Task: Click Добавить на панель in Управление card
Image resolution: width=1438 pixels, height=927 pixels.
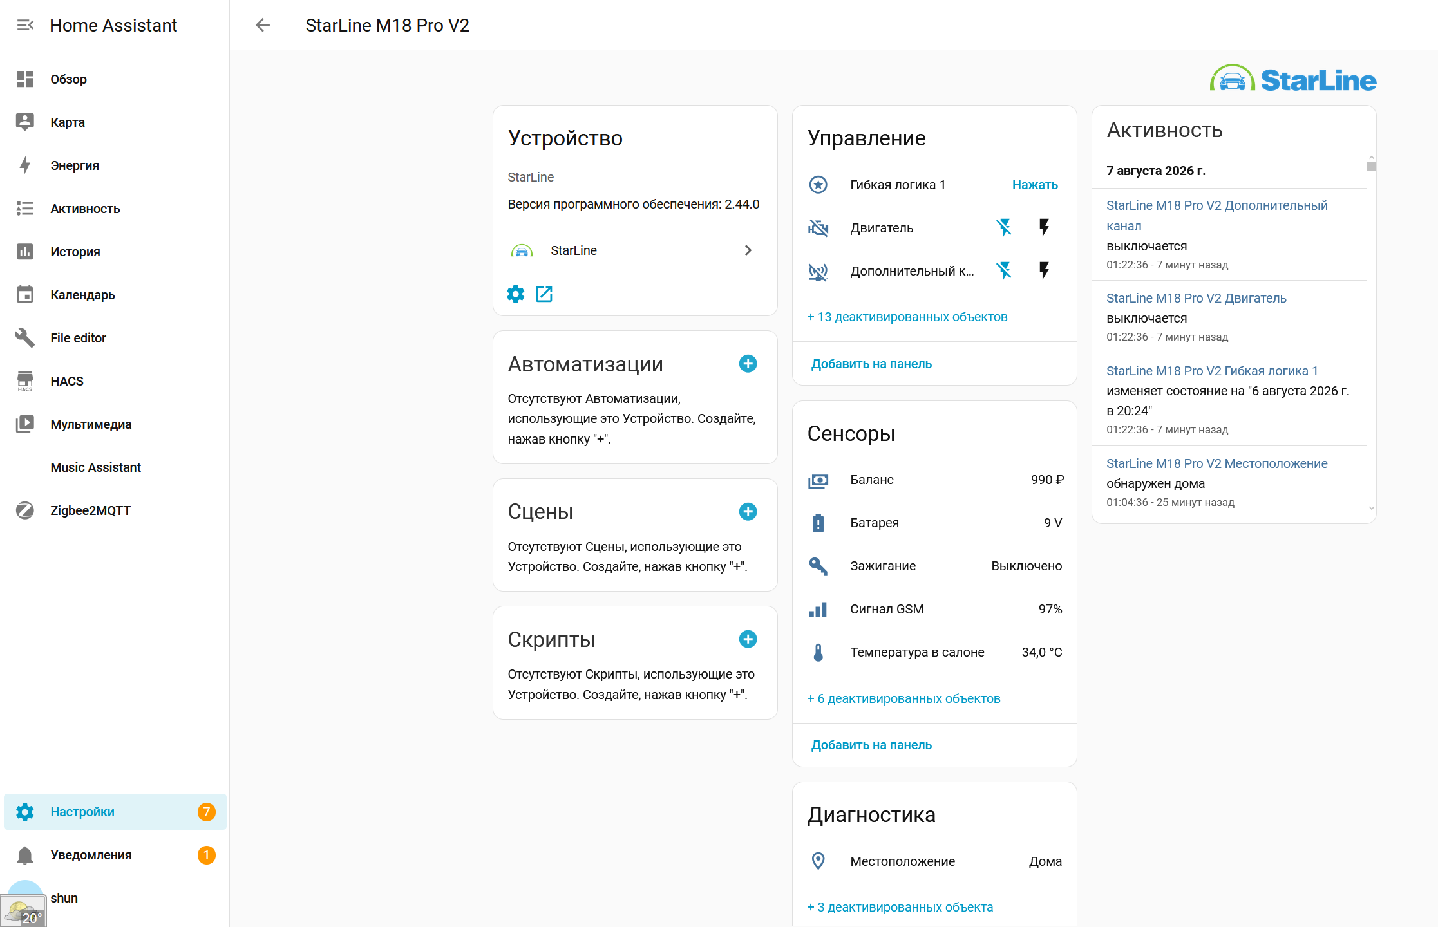Action: pos(871,364)
